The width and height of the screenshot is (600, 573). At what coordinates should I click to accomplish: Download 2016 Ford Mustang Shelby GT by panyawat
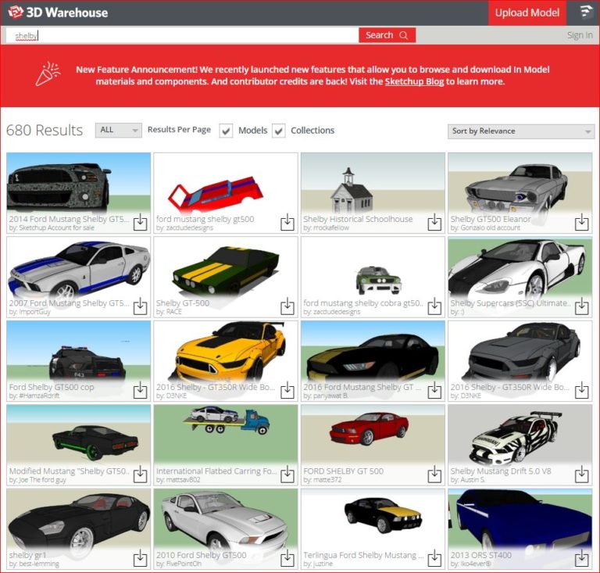pyautogui.click(x=434, y=389)
